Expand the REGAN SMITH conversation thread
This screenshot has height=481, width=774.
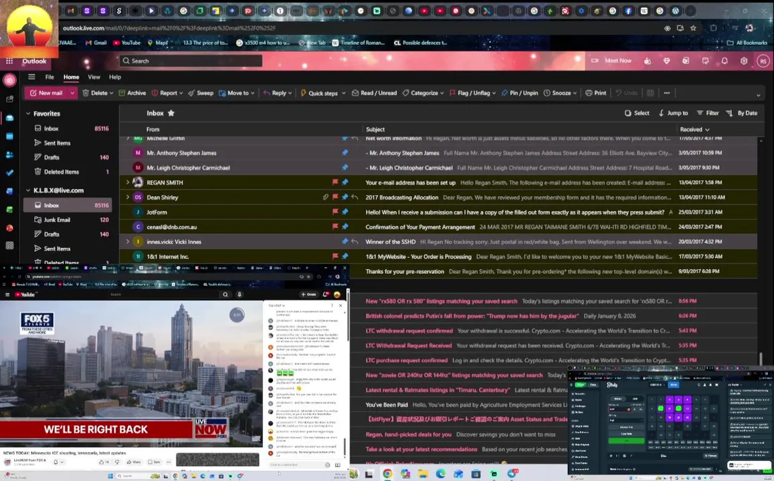click(127, 182)
